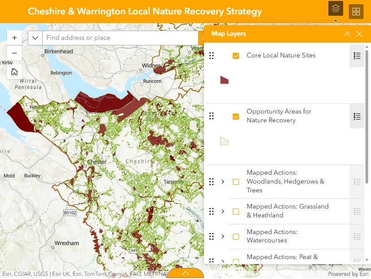Open the search options dropdown arrow
Screen dimensions: 371x279
[35, 38]
